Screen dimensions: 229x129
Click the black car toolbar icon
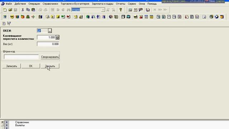pos(136,17)
